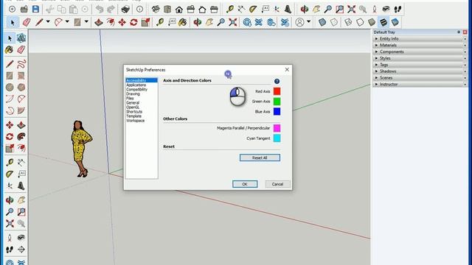Viewport: 472px width, 265px height.
Task: Select Workspace in preferences list
Action: pos(136,121)
